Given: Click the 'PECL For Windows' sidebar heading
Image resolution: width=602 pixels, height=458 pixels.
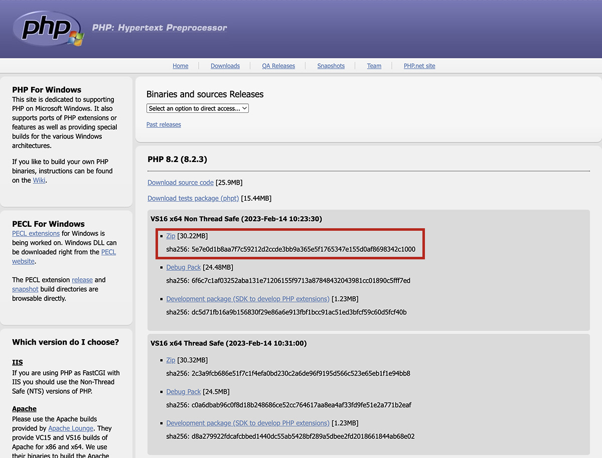Looking at the screenshot, I should coord(48,224).
